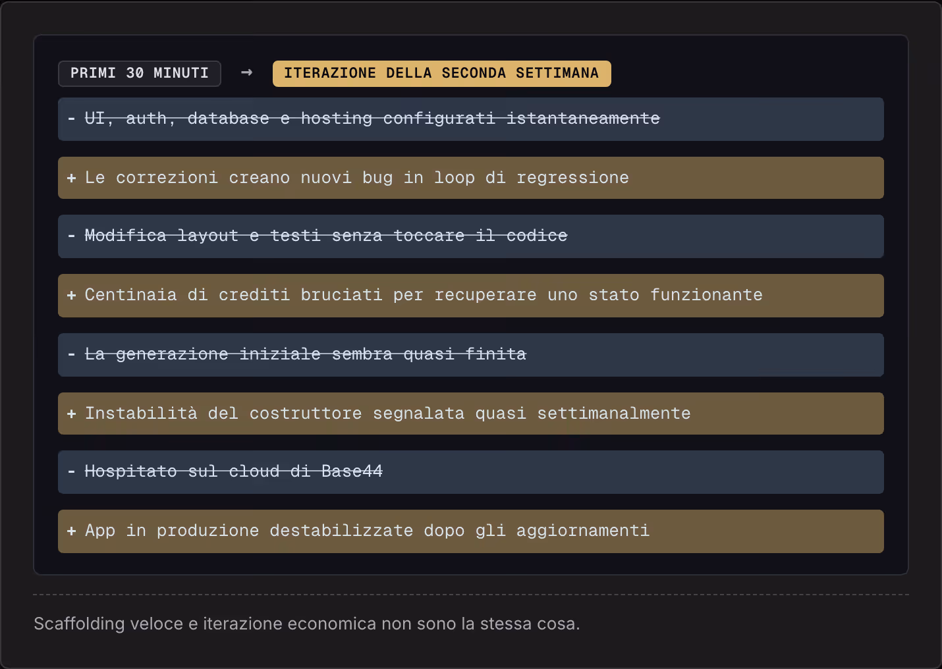Click the 'PRIMI 30 MINUTI' label
Image resolution: width=942 pixels, height=669 pixels.
pyautogui.click(x=140, y=73)
